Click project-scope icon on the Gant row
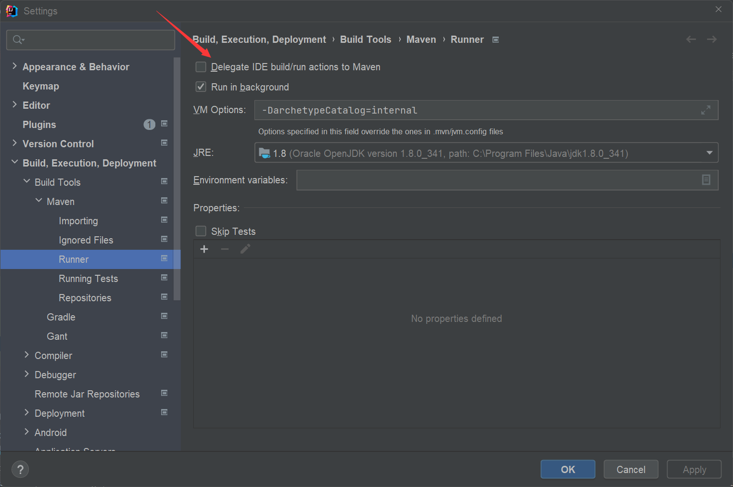This screenshot has width=733, height=487. (x=164, y=335)
